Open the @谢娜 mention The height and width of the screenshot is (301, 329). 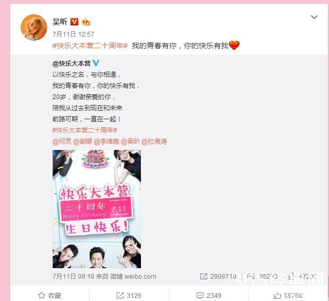coord(83,141)
